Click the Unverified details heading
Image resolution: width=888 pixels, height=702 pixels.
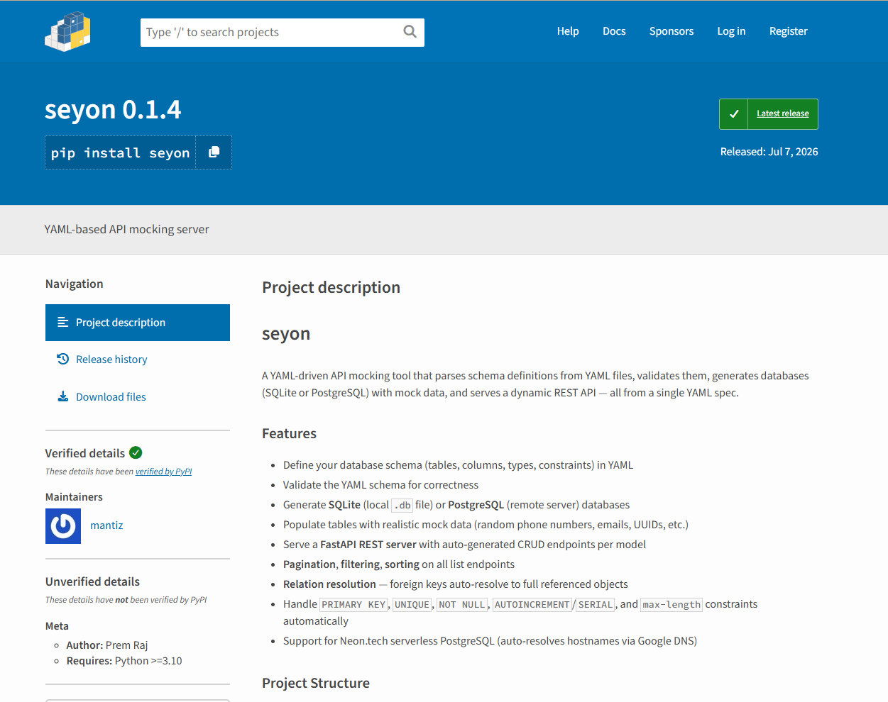click(x=92, y=581)
